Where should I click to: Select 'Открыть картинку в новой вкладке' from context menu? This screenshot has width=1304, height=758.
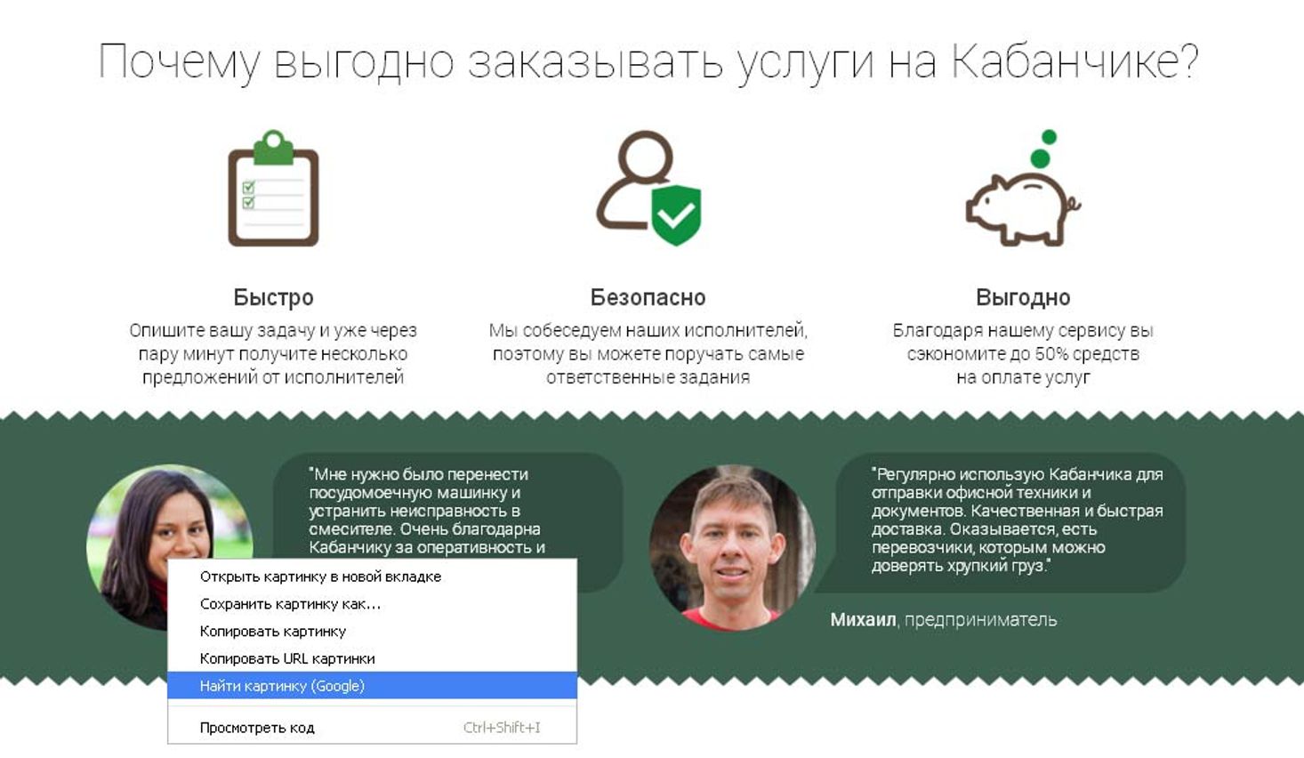372,577
